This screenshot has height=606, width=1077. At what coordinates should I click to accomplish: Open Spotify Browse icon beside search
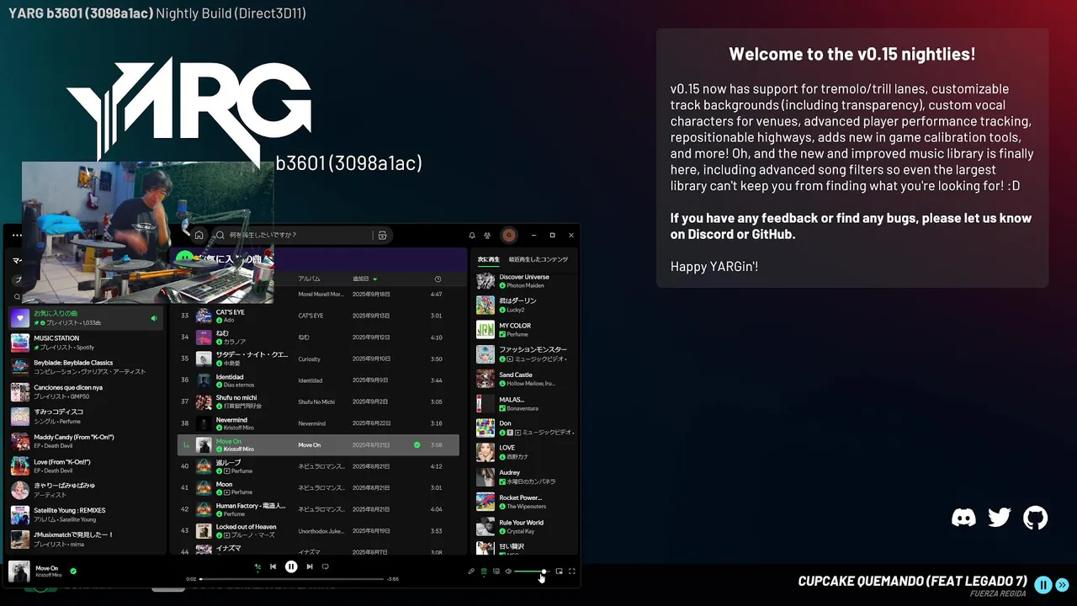pyautogui.click(x=382, y=236)
